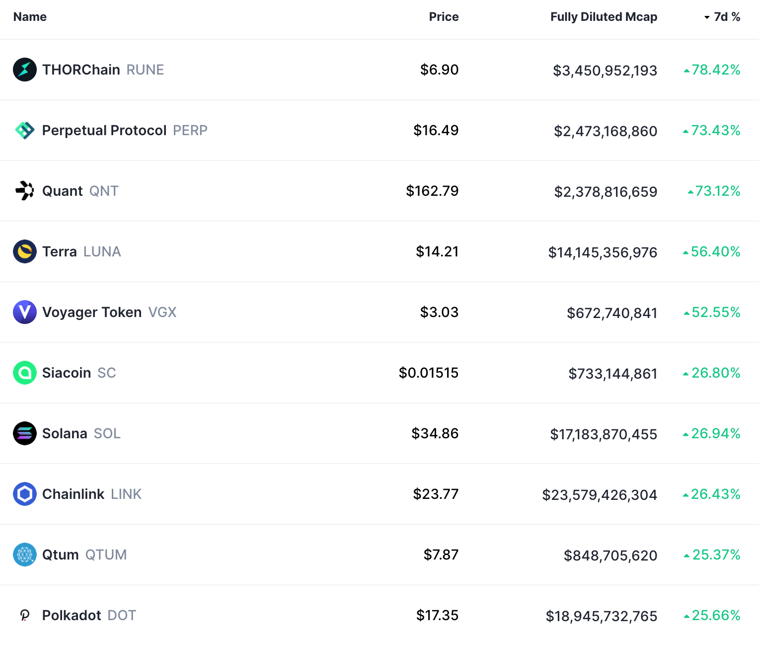Click the $3,450,952,193 market cap
759x645 pixels.
(x=605, y=71)
